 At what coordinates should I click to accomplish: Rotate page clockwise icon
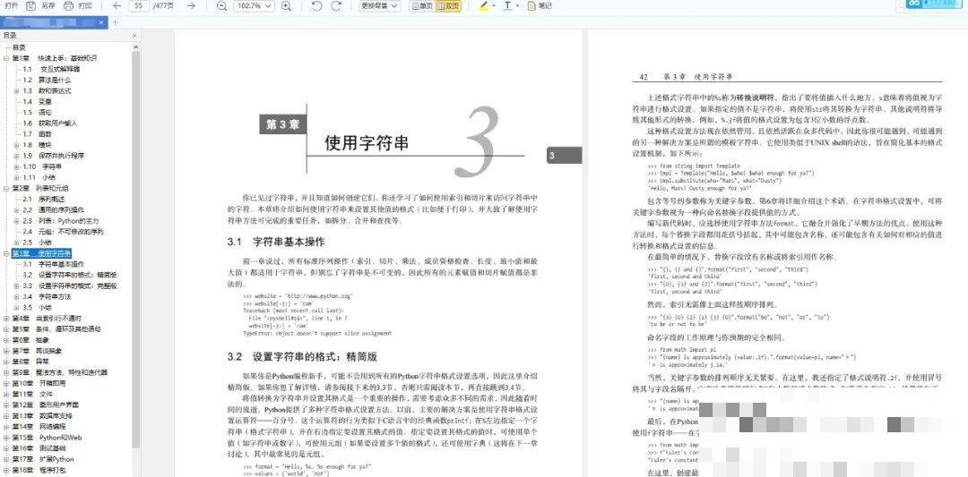tap(336, 5)
